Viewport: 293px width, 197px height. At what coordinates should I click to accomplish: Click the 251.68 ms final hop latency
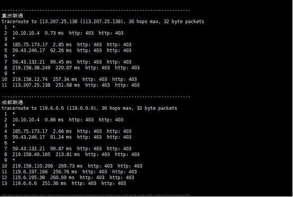point(68,85)
